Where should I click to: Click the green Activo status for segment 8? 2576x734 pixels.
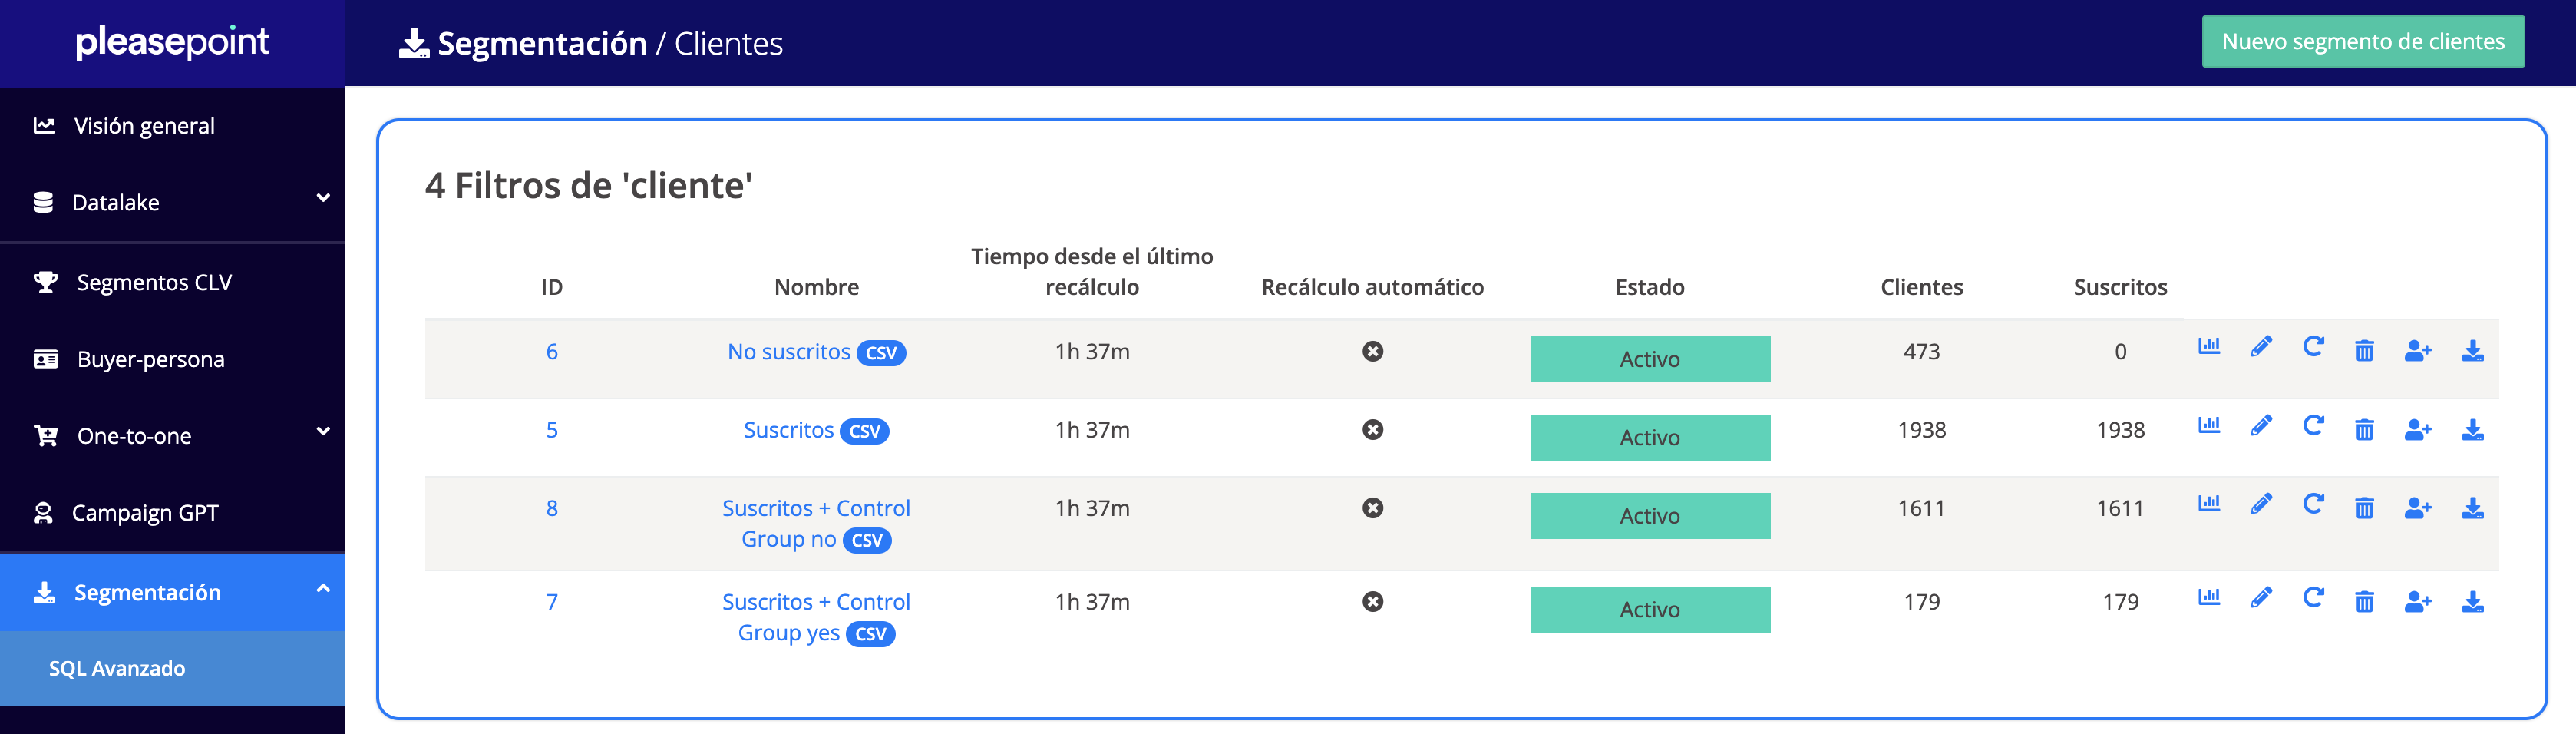[1649, 515]
